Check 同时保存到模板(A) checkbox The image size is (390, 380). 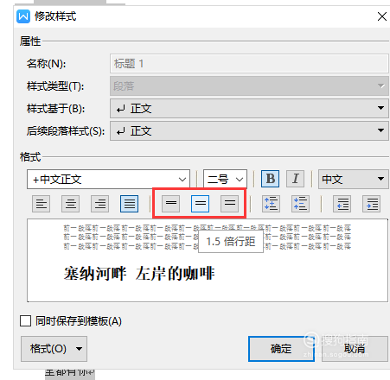click(25, 320)
